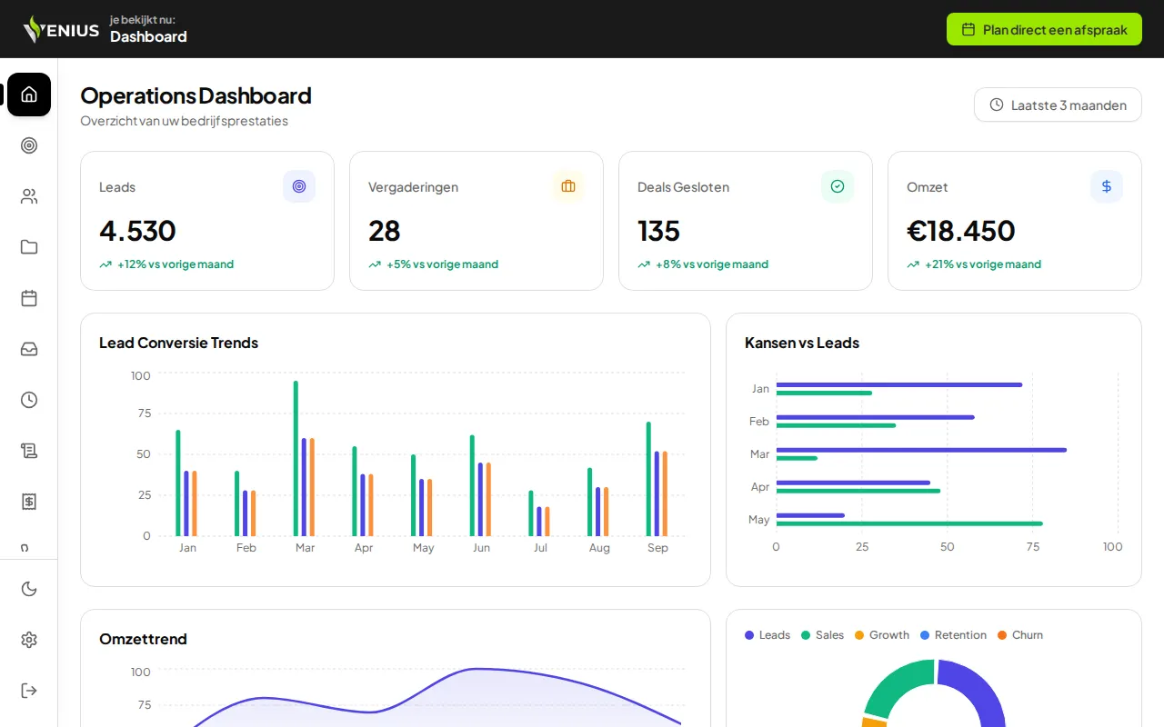Open the calendar icon in the sidebar
Viewport: 1164px width, 727px height.
[x=29, y=298]
